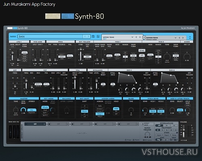This screenshot has height=161, width=202.
Task: Select sawtooth waveform in VCO-1
Action: pyautogui.click(x=133, y=56)
